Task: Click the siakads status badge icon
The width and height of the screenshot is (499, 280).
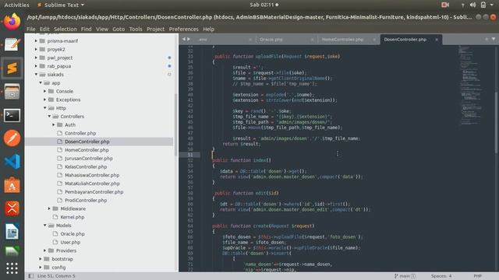Action: 169,75
